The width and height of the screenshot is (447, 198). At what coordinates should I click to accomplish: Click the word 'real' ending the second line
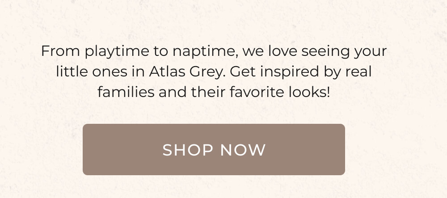pyautogui.click(x=358, y=72)
